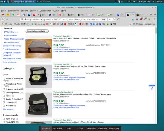Click the Firefox downloads arrow icon
The image size is (164, 131).
pos(133,19)
